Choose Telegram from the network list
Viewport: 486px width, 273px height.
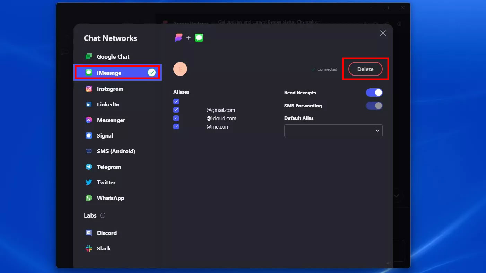pyautogui.click(x=117, y=167)
